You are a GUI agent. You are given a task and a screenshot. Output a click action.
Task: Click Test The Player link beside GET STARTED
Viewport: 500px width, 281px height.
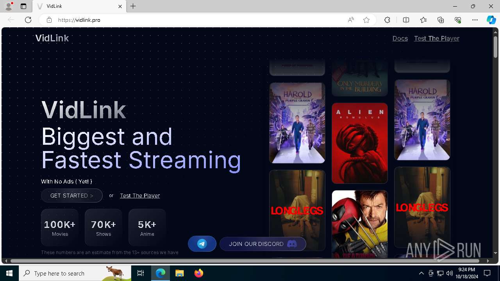(x=140, y=196)
